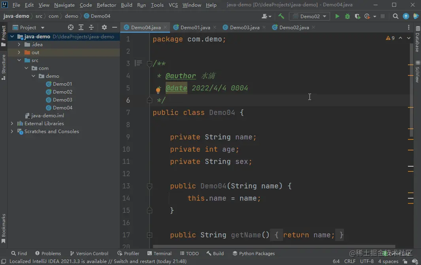The image size is (421, 265).
Task: Toggle rendered doc view icon on line 3
Action: point(138,63)
